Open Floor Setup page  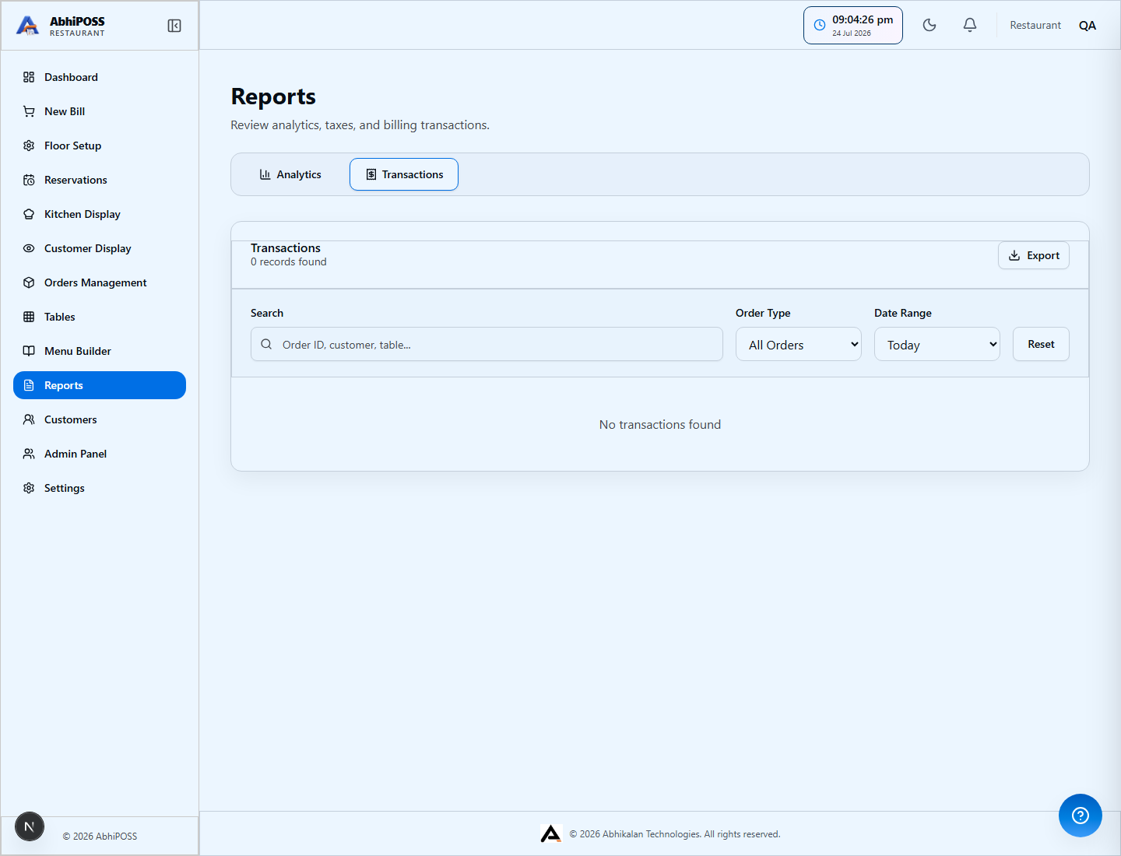click(x=100, y=146)
